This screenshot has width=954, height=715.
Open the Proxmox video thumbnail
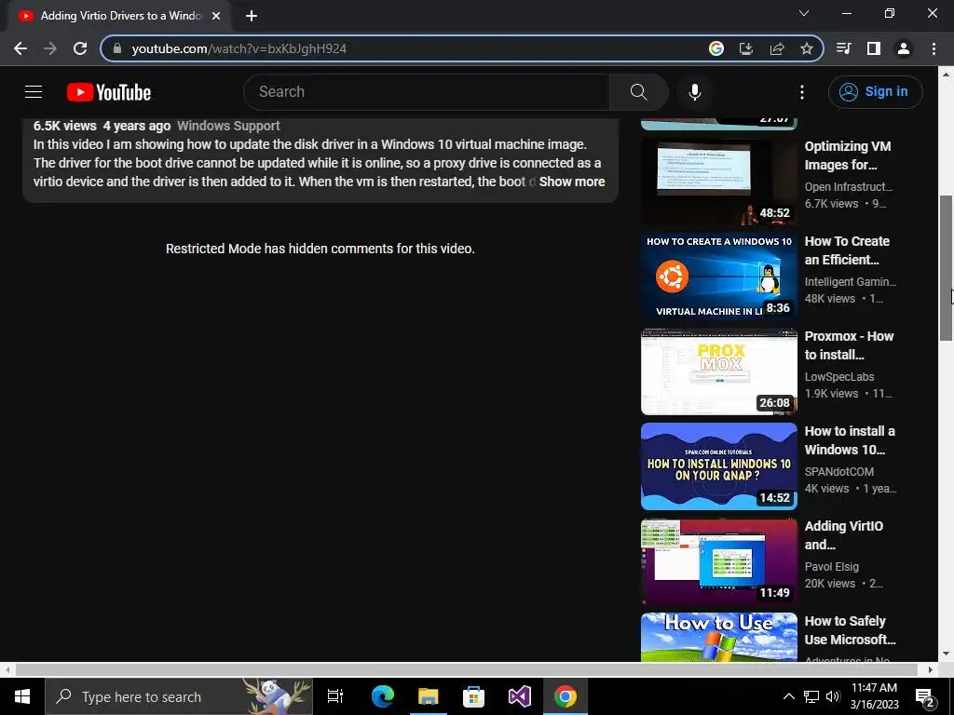[718, 371]
